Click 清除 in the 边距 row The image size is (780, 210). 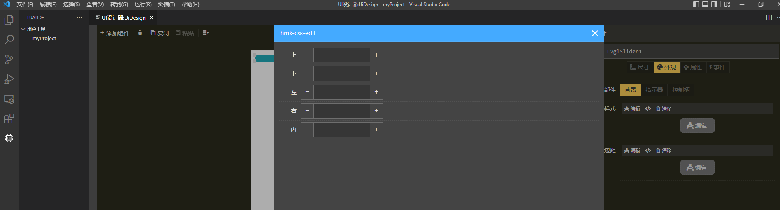[664, 151]
